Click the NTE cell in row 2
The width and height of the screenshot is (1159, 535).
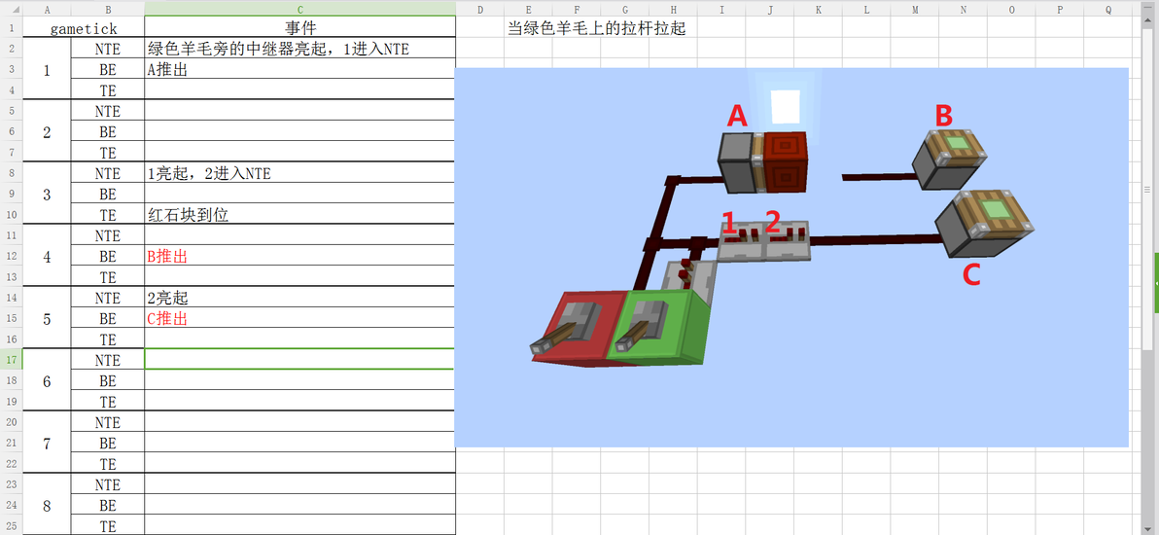(108, 49)
